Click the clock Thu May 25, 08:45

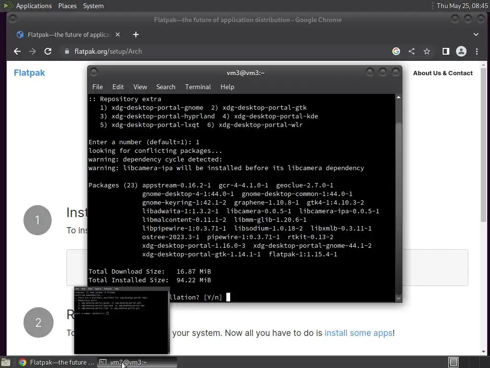tap(462, 6)
